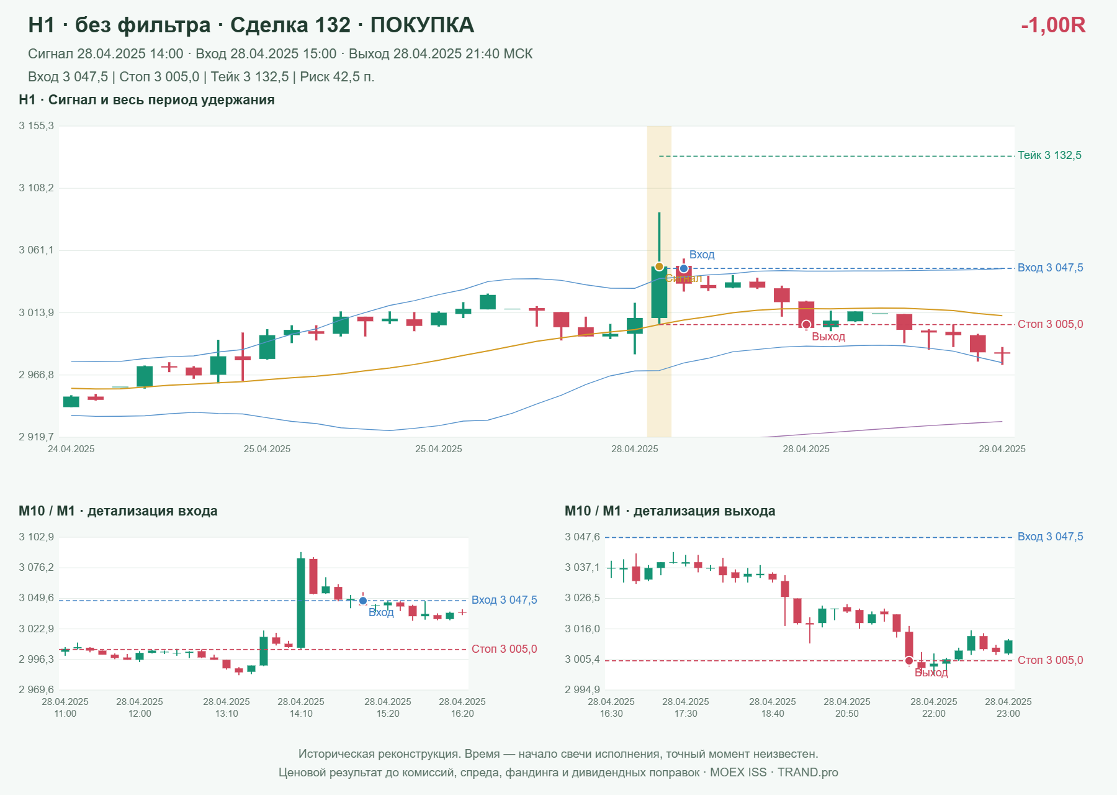1117x795 pixels.
Task: Click heading 'H1 · Сигнал и весь период удержания'
Action: click(x=146, y=100)
